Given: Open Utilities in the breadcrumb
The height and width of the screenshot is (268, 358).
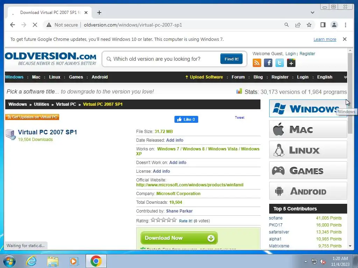Looking at the screenshot, I should pyautogui.click(x=41, y=104).
